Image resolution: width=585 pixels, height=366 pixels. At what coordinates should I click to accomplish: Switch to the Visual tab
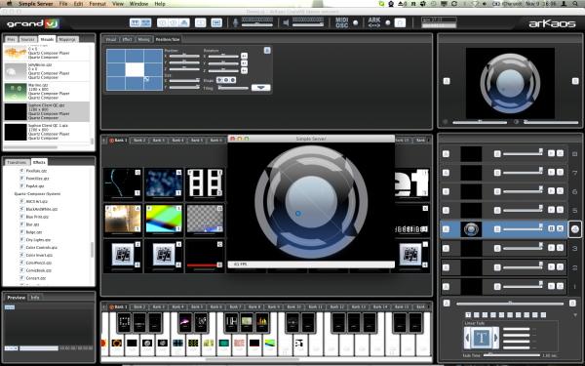point(110,39)
